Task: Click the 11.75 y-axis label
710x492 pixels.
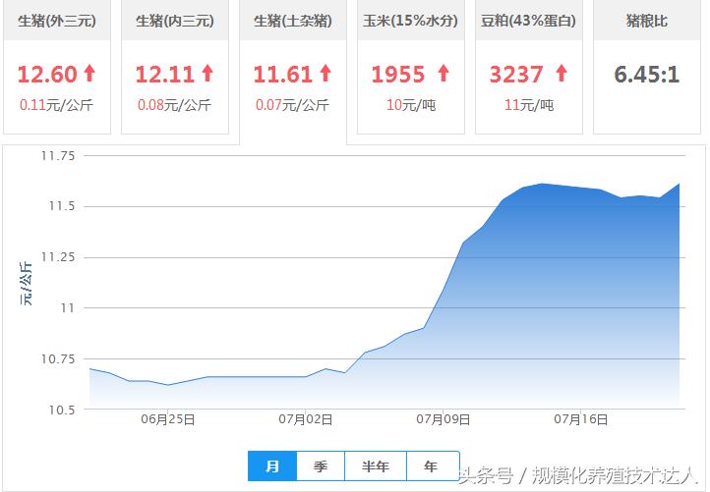Action: click(58, 156)
